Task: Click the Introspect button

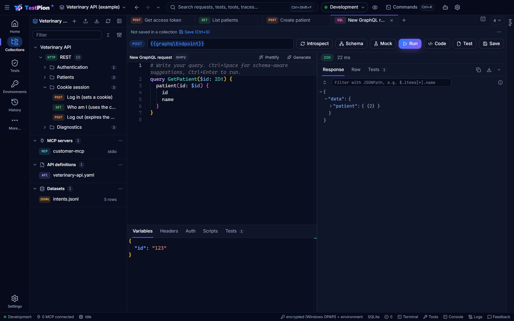Action: [x=314, y=44]
